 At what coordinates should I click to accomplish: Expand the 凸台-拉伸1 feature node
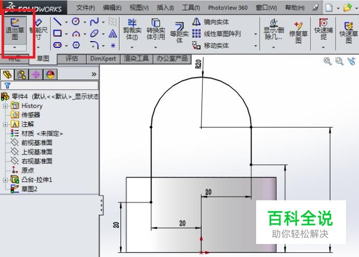[6, 180]
